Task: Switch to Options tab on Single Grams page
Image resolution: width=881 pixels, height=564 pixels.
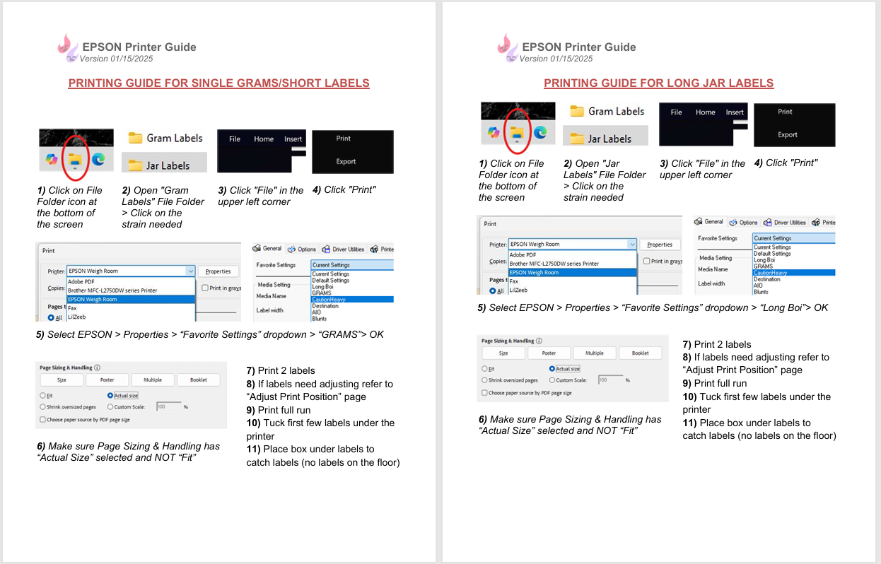Action: [301, 249]
